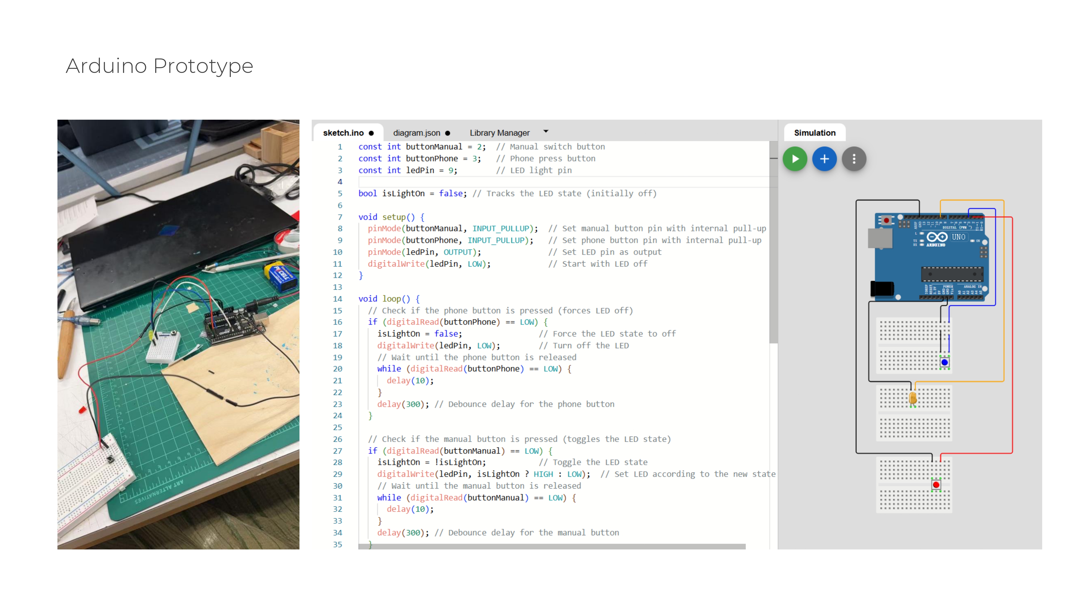Open the diagram.json tab
The width and height of the screenshot is (1089, 612).
coord(417,133)
